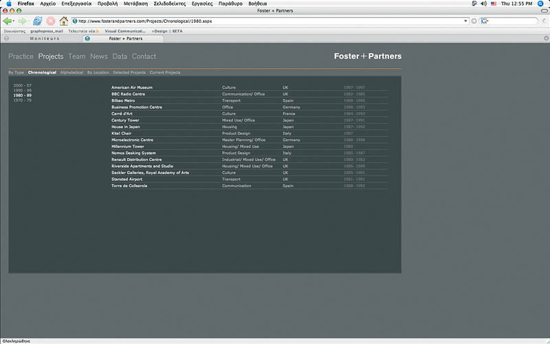Click the Google search engine icon
Screen dimensions: 550x344
(x=484, y=21)
